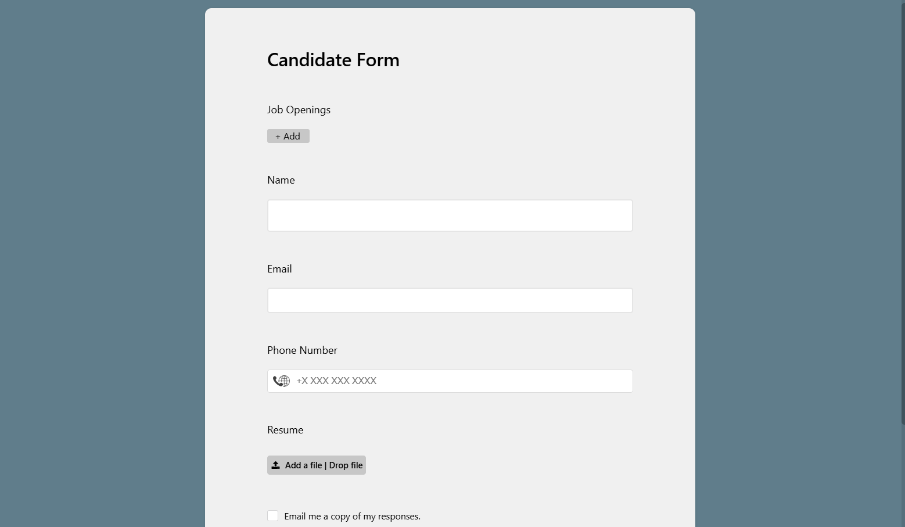The height and width of the screenshot is (527, 905).
Task: Click the "Phone Number" field label
Action: (x=302, y=350)
